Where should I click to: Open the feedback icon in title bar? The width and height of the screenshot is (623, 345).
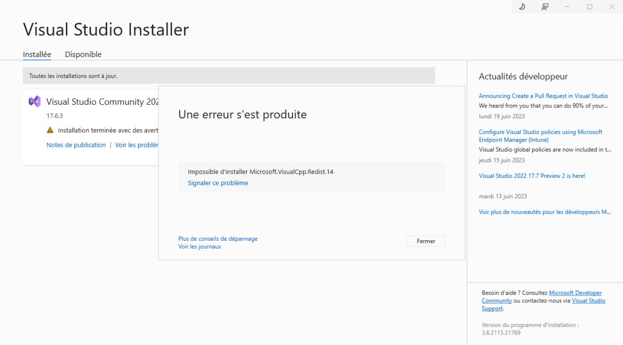(x=545, y=7)
